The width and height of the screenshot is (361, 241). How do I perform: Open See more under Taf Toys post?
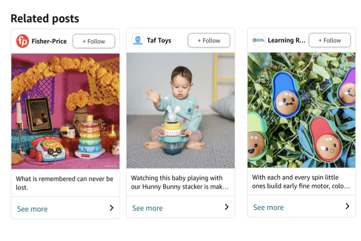click(147, 208)
